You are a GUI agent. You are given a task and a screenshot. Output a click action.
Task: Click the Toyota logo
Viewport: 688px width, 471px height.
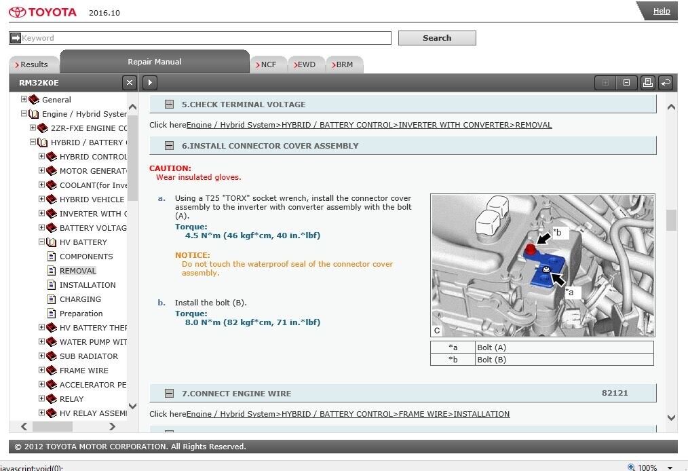[x=42, y=12]
